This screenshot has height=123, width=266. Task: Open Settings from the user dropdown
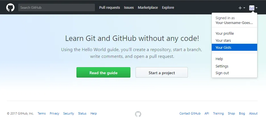(x=234, y=66)
